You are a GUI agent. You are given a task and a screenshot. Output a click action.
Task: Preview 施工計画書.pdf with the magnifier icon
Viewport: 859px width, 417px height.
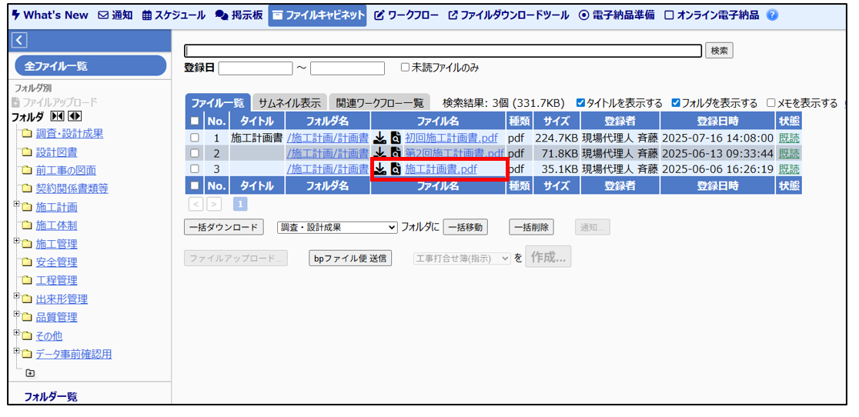coord(396,168)
